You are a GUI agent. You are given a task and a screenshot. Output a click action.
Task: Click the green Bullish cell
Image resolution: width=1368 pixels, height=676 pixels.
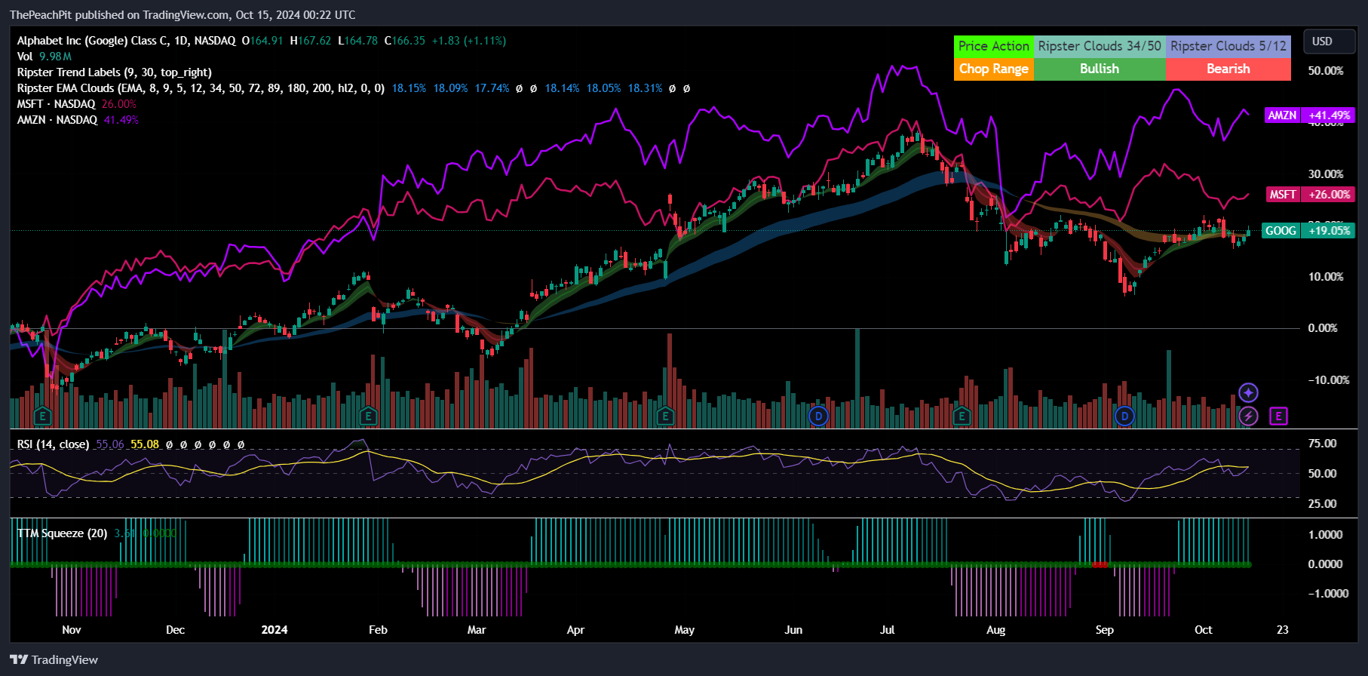click(x=1100, y=69)
